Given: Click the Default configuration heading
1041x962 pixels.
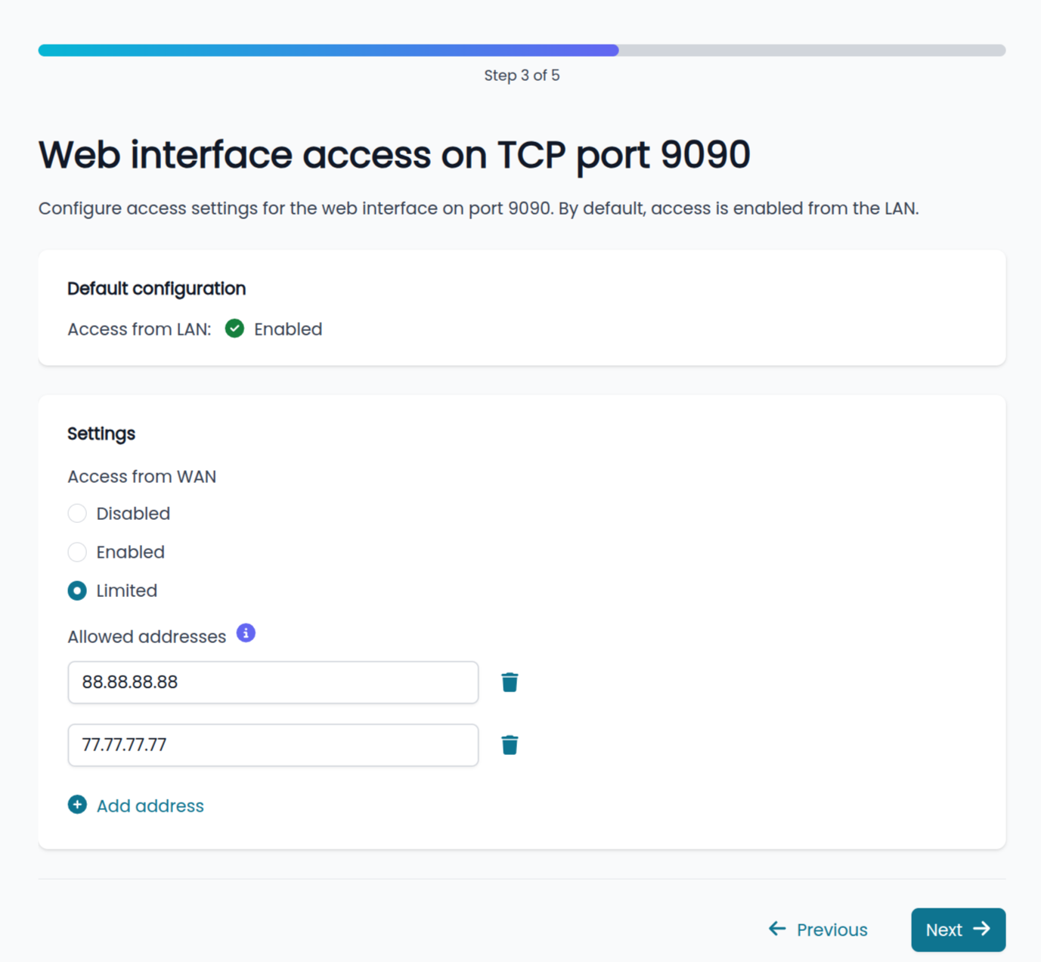Looking at the screenshot, I should [x=156, y=289].
